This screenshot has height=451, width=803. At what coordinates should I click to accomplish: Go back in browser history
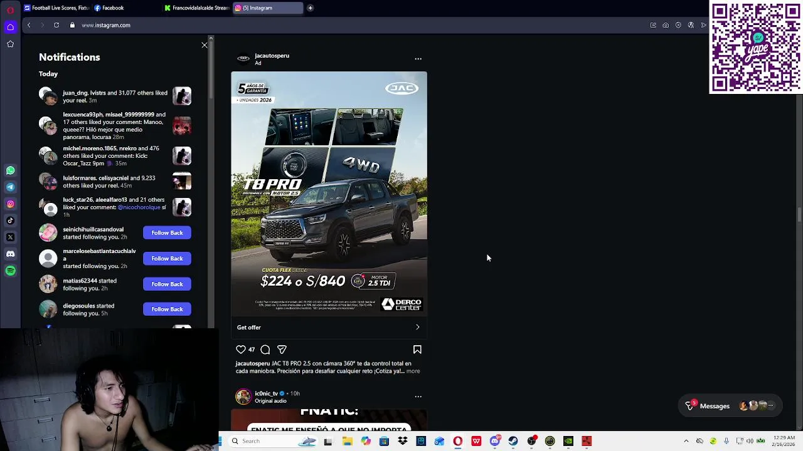pos(29,25)
